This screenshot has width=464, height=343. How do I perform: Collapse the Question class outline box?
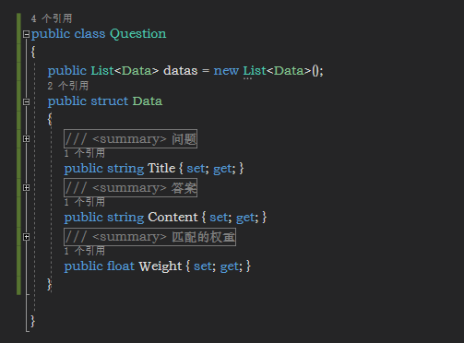(27, 34)
